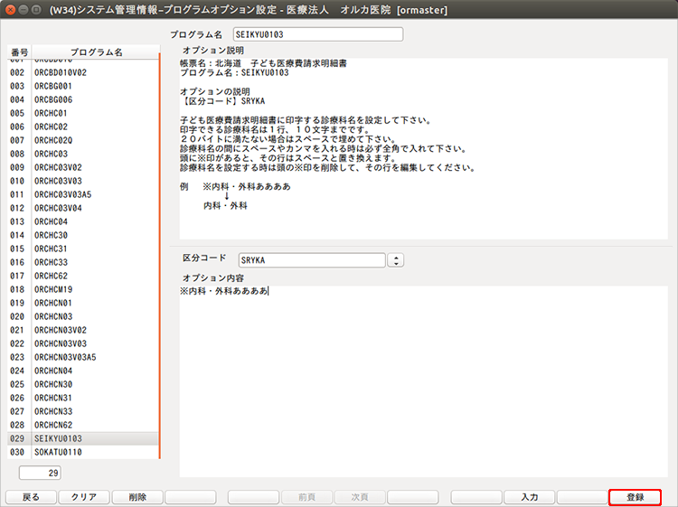This screenshot has height=507, width=678.
Task: Select row 017 ORCHC62
Action: coord(83,276)
